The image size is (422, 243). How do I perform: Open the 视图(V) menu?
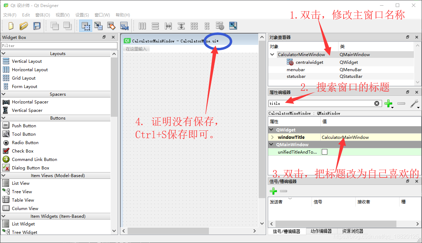63,15
